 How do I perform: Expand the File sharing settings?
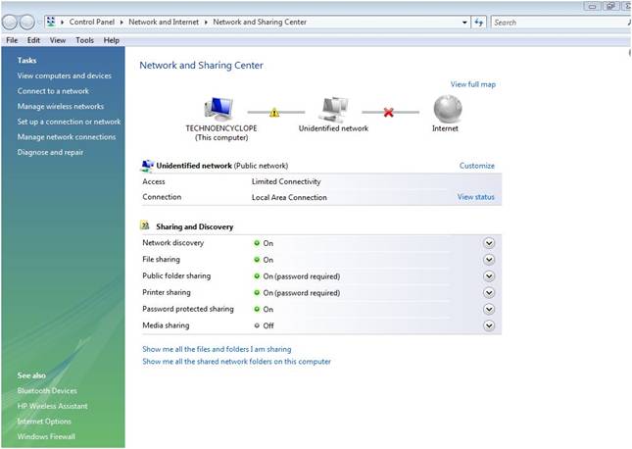[x=489, y=260]
